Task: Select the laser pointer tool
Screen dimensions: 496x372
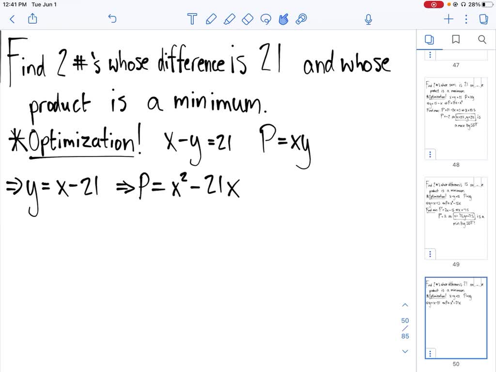Action: click(301, 19)
